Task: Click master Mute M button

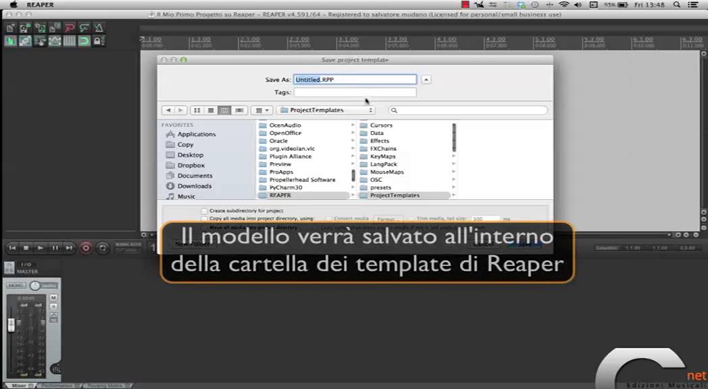Action: [x=53, y=297]
